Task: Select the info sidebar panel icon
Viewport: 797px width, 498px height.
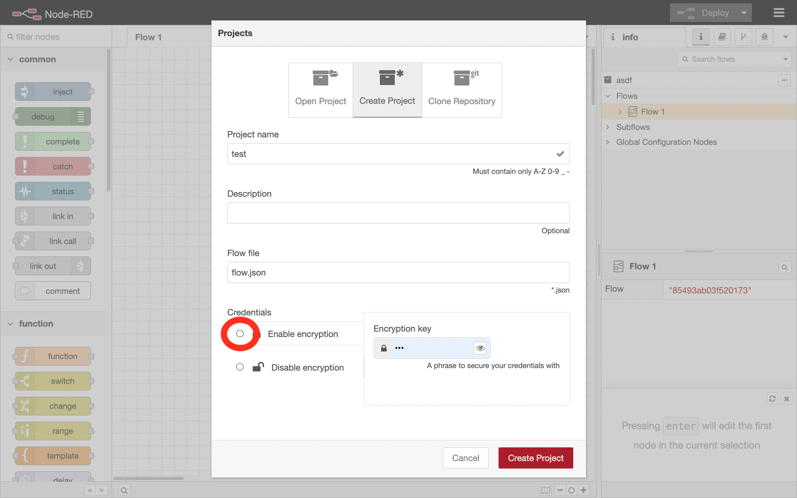Action: pyautogui.click(x=701, y=37)
